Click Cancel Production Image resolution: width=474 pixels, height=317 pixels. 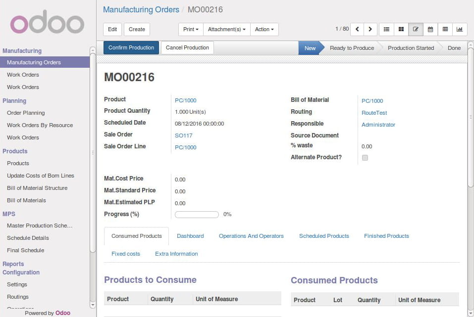[x=187, y=47]
